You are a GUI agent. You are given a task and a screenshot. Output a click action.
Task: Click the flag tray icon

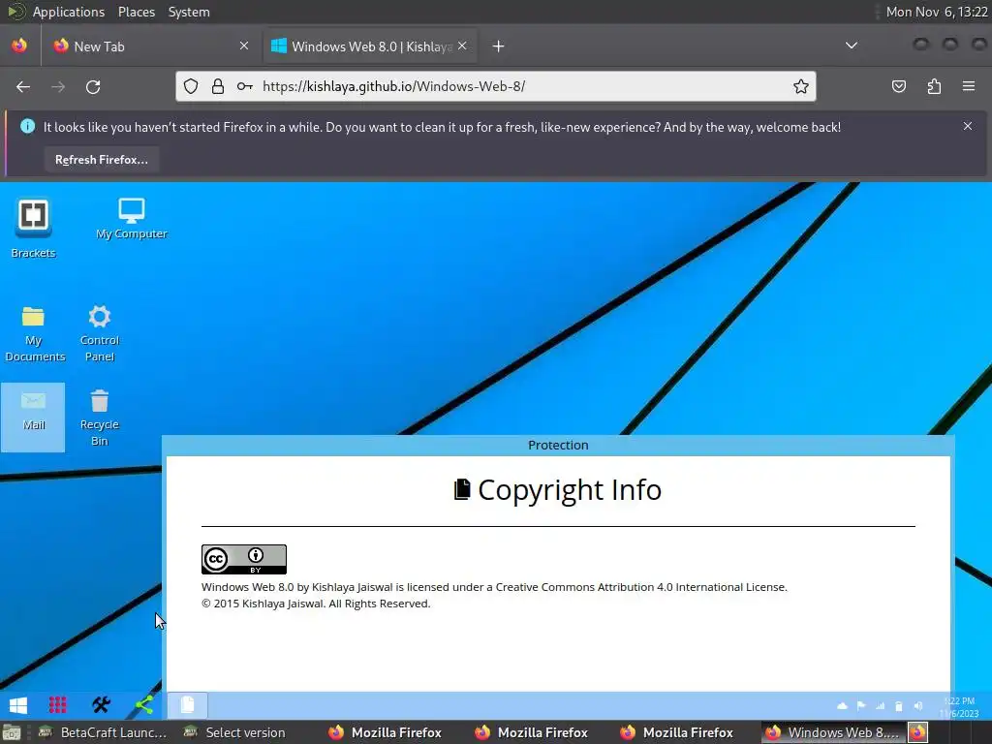point(861,706)
